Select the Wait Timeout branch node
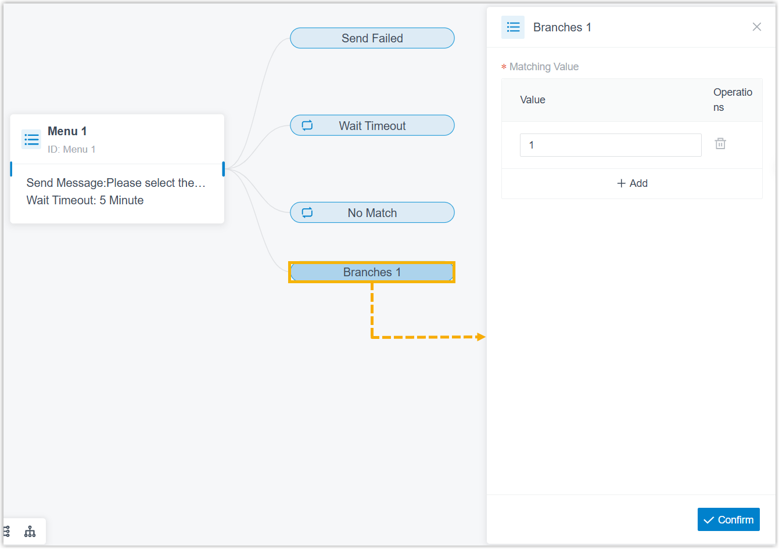779x549 pixels. pyautogui.click(x=372, y=125)
